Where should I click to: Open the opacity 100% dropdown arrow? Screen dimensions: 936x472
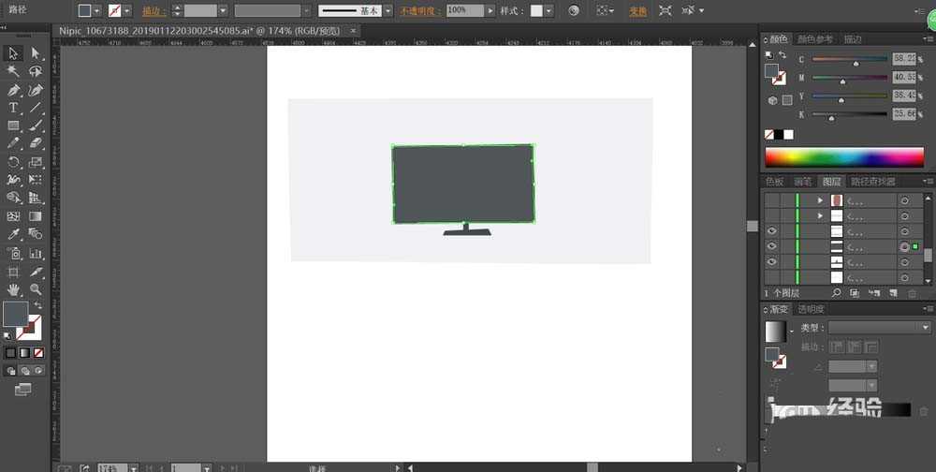click(491, 10)
